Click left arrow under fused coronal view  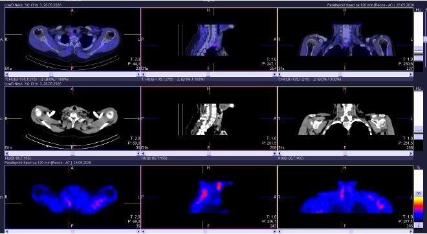point(279,74)
